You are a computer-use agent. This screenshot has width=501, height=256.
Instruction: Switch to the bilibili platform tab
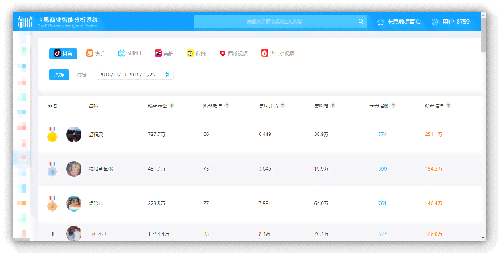[x=129, y=53]
